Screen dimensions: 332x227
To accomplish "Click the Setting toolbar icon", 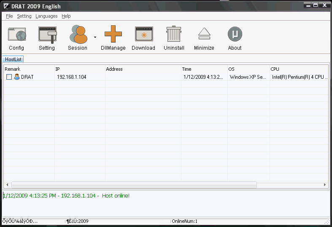I will pyautogui.click(x=47, y=35).
